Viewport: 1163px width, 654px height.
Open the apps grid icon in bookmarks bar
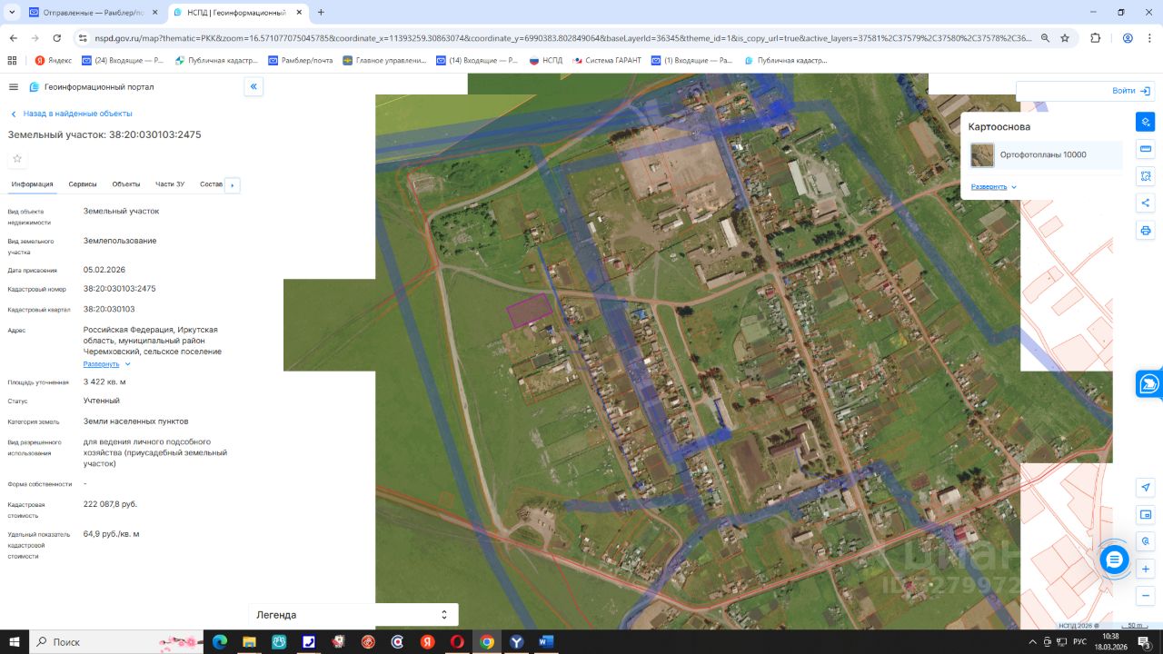click(12, 60)
